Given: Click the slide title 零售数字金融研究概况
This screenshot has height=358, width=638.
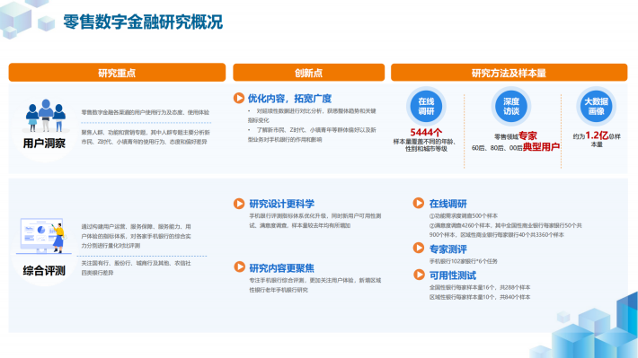Looking at the screenshot, I should tap(143, 22).
